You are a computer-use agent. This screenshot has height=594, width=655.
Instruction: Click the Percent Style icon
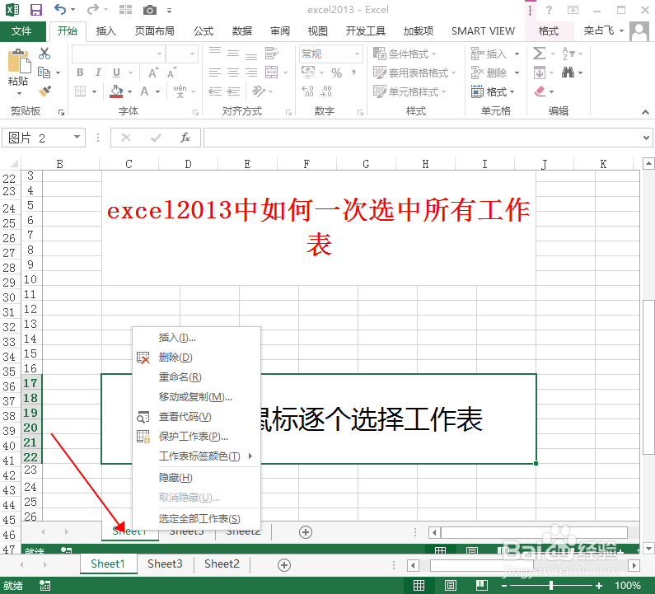336,72
